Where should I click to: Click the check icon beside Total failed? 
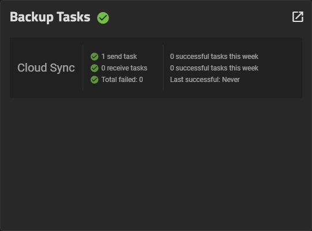point(94,80)
